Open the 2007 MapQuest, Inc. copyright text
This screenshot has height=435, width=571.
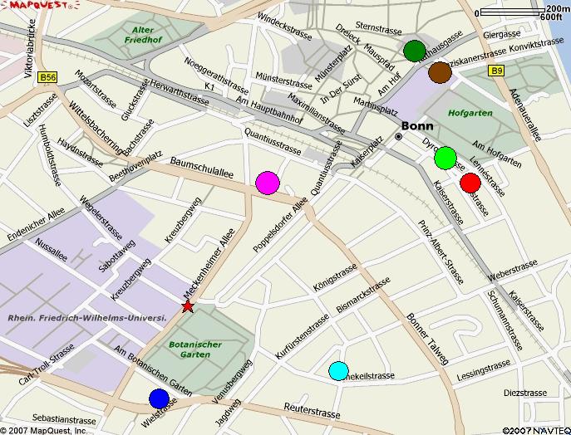pyautogui.click(x=44, y=430)
